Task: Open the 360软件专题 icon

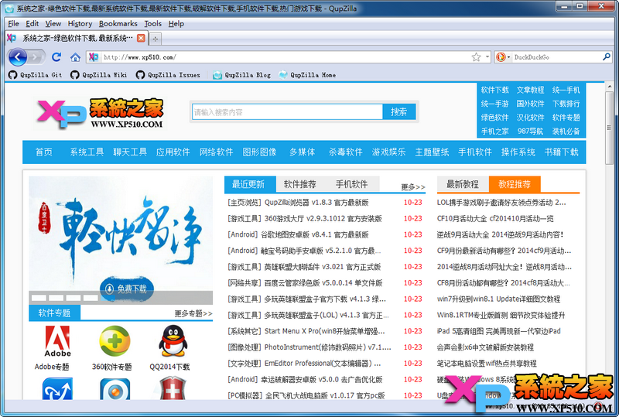Action: point(115,341)
